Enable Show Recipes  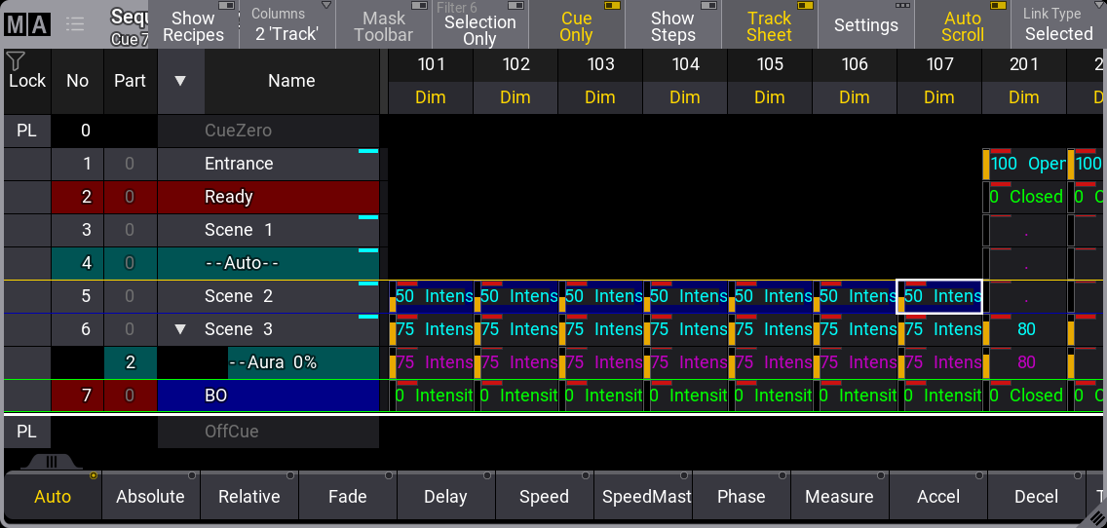193,25
